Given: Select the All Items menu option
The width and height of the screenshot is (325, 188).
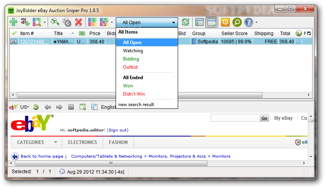Looking at the screenshot, I should [x=128, y=32].
